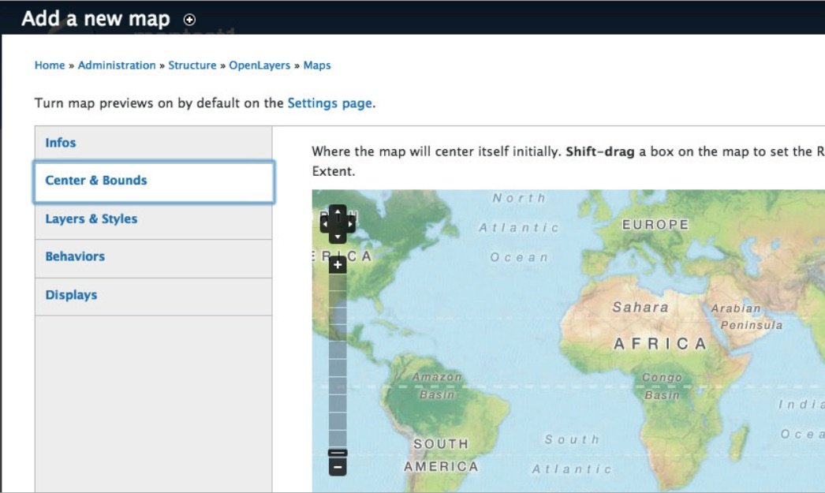The height and width of the screenshot is (493, 825).
Task: Switch to the Layers & Styles tab
Action: (x=91, y=219)
